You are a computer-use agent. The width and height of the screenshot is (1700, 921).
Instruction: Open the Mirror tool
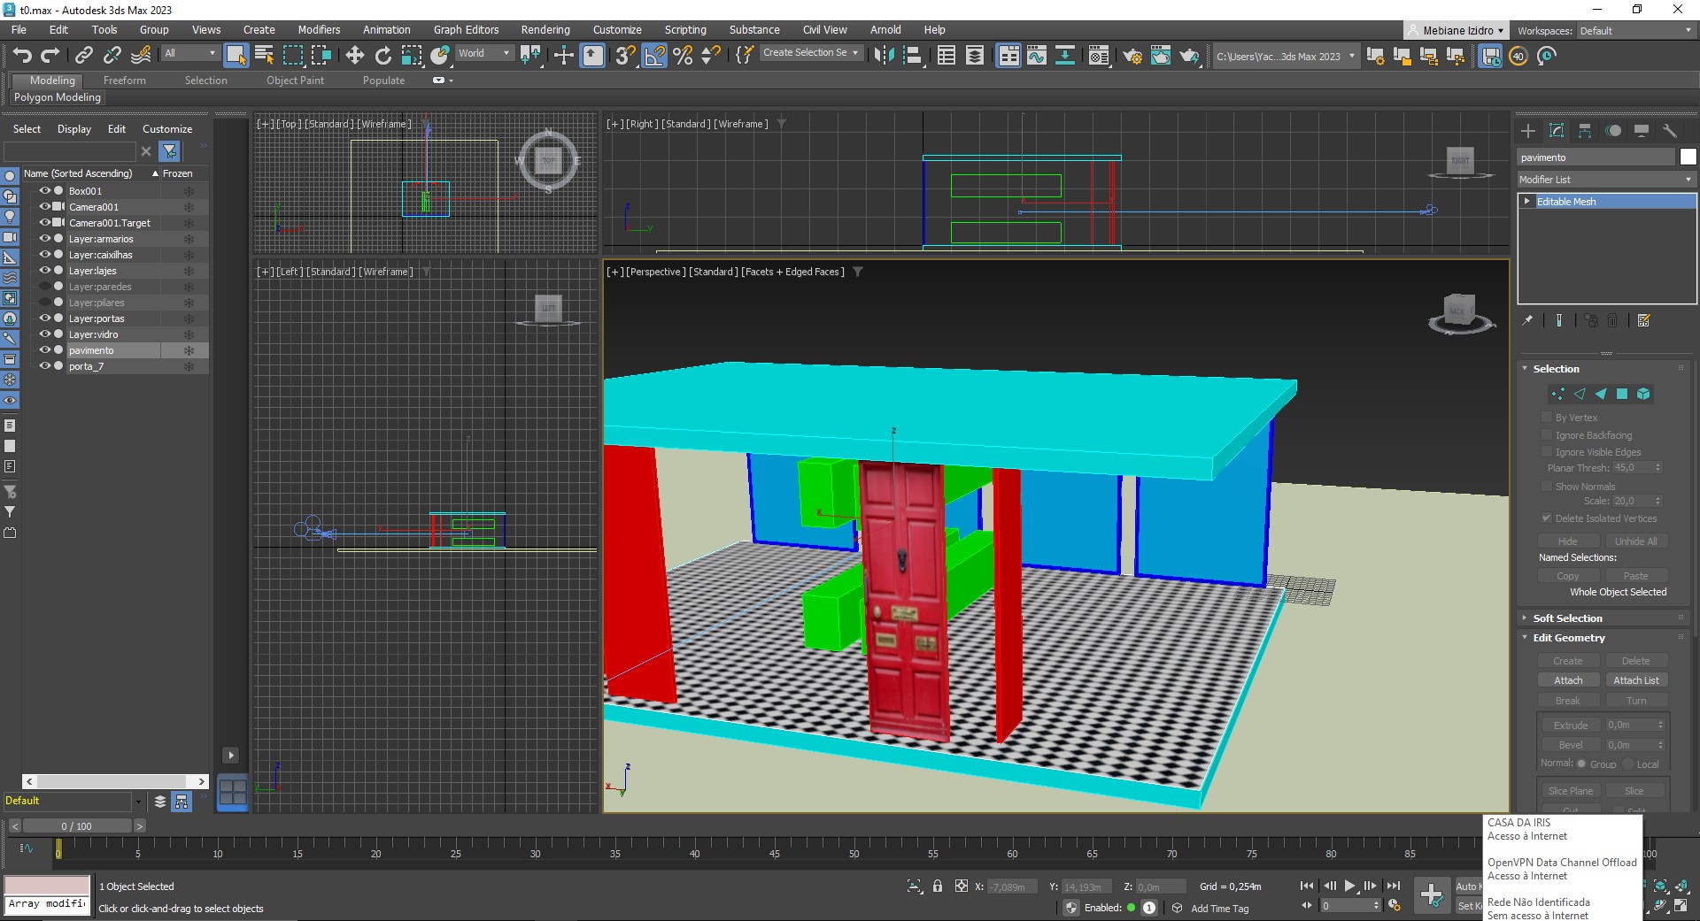point(883,56)
